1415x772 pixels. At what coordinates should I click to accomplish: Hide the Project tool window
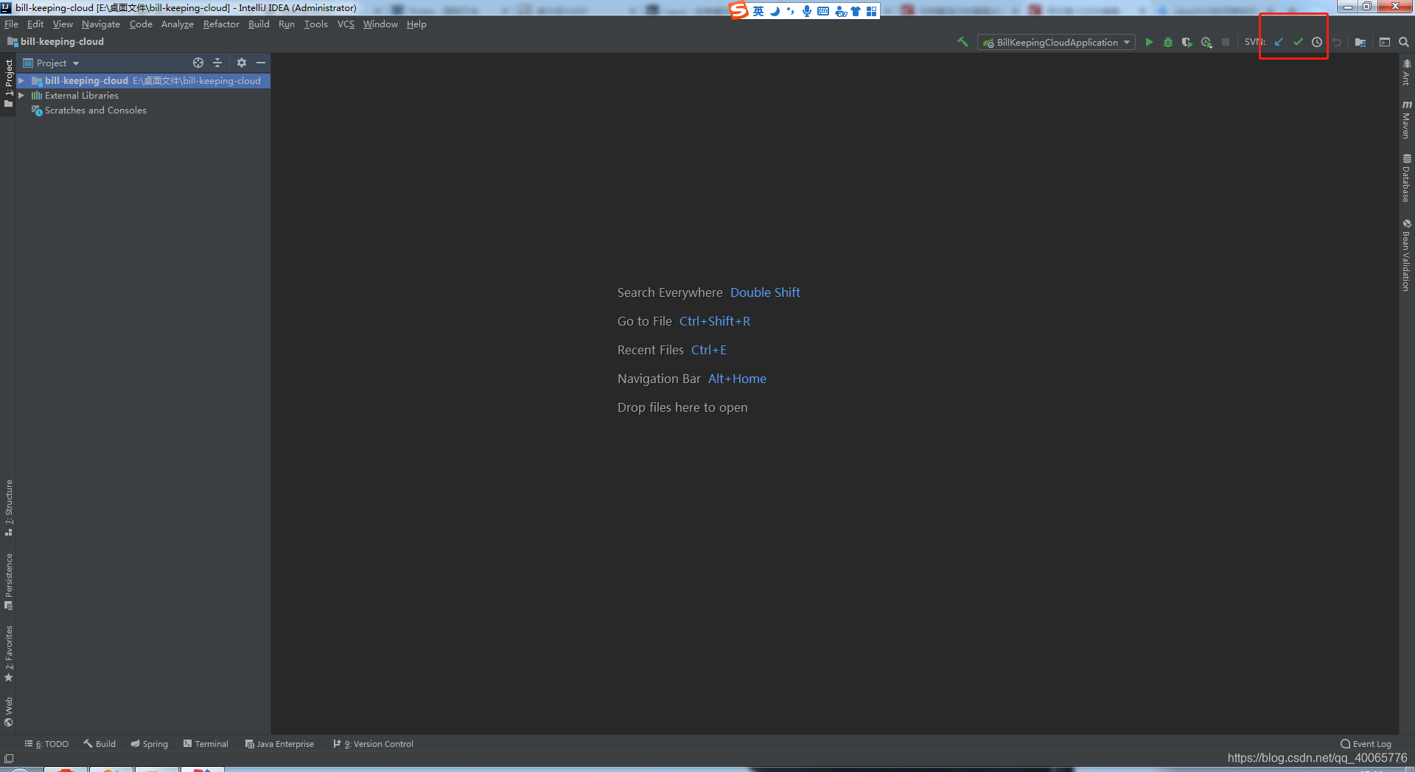[261, 63]
